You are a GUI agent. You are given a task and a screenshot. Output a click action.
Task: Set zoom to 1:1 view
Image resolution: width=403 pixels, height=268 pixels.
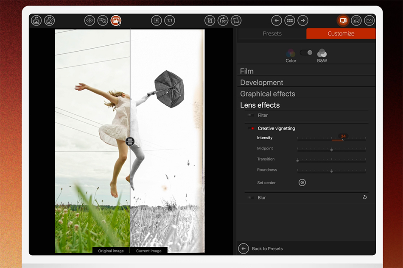click(x=170, y=20)
